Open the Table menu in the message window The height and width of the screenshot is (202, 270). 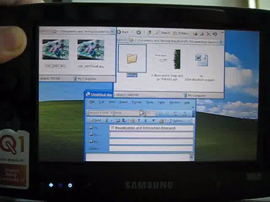pos(161,103)
